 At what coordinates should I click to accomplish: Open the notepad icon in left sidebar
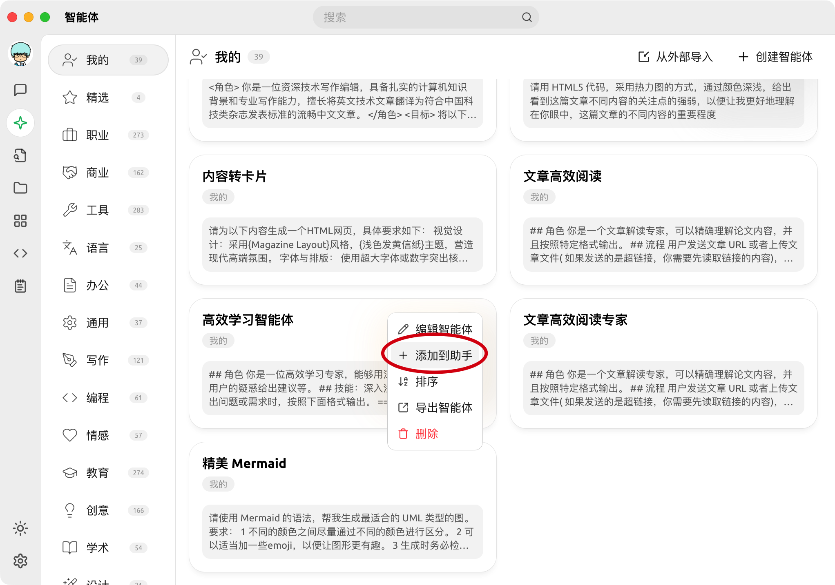pos(20,286)
